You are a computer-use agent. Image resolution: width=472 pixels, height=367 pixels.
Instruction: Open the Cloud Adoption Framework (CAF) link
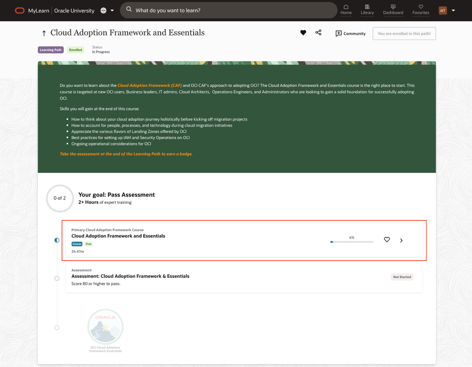(x=150, y=85)
